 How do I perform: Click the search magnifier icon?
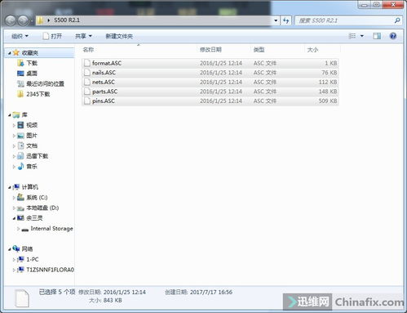[397, 20]
